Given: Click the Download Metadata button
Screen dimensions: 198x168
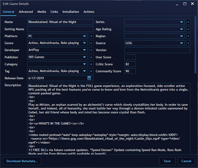Looking at the screenshot, I should click(22, 161).
